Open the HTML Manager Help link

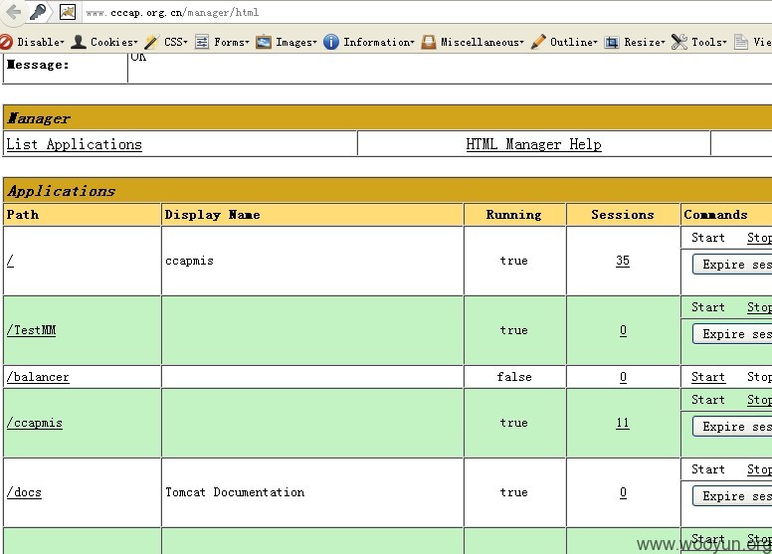(x=533, y=144)
